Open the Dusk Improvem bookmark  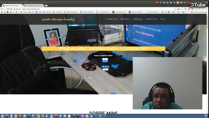(120, 12)
